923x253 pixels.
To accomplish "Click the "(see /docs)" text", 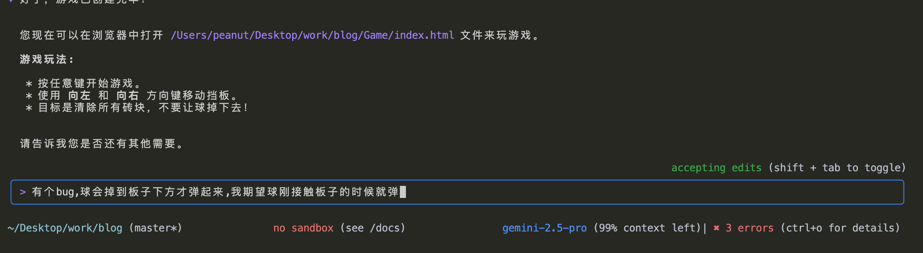I will click(373, 228).
